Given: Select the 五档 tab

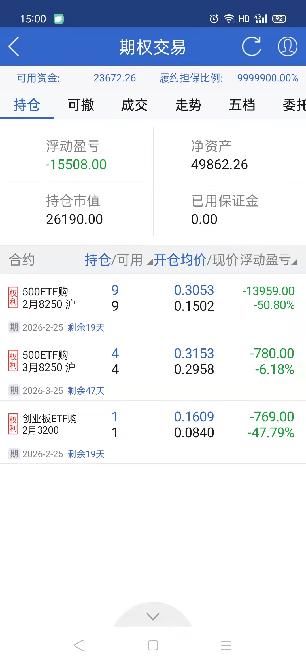Looking at the screenshot, I should click(242, 105).
